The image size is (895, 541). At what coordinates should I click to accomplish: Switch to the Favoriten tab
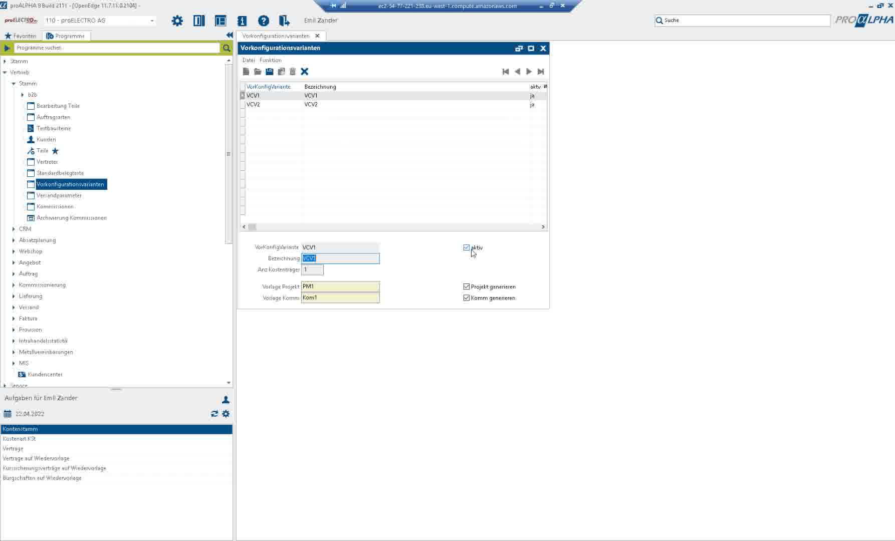pyautogui.click(x=21, y=36)
